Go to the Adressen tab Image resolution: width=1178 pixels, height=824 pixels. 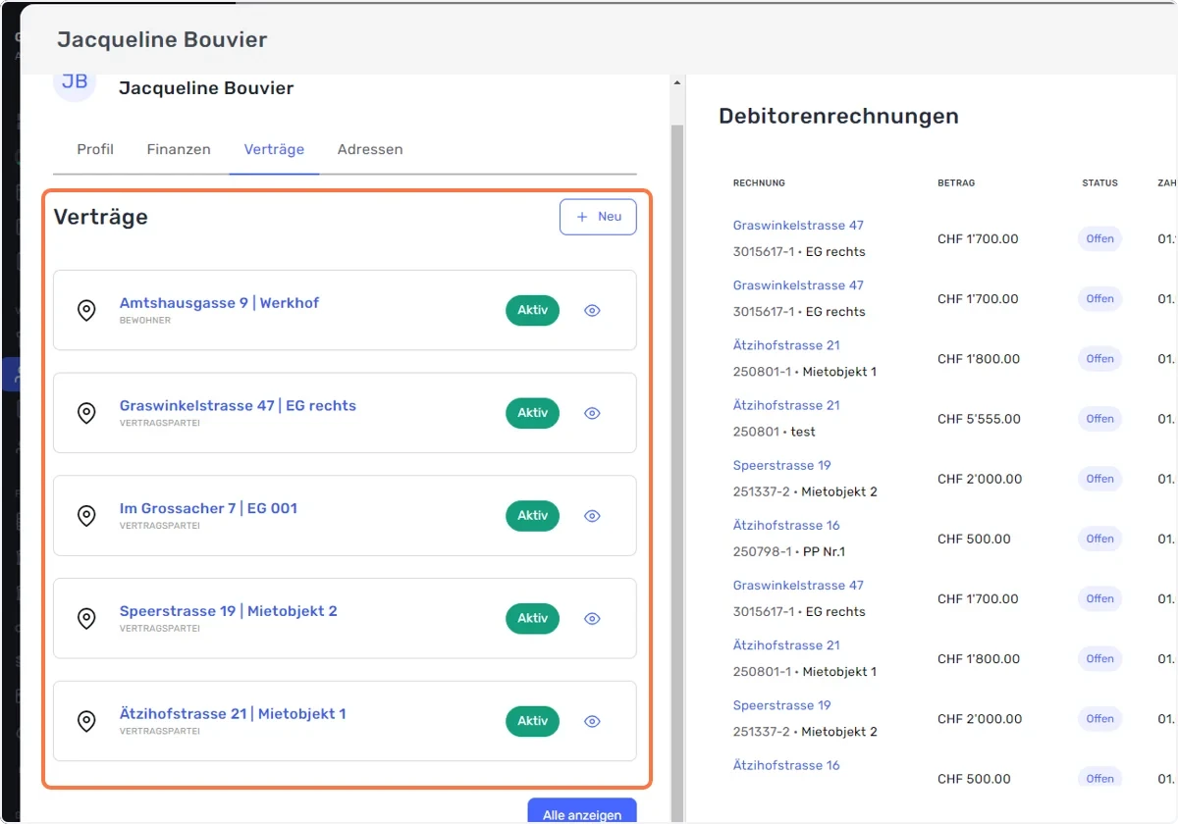370,149
